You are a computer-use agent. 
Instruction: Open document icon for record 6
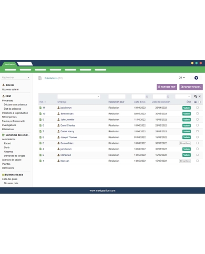pyautogui.click(x=40, y=137)
